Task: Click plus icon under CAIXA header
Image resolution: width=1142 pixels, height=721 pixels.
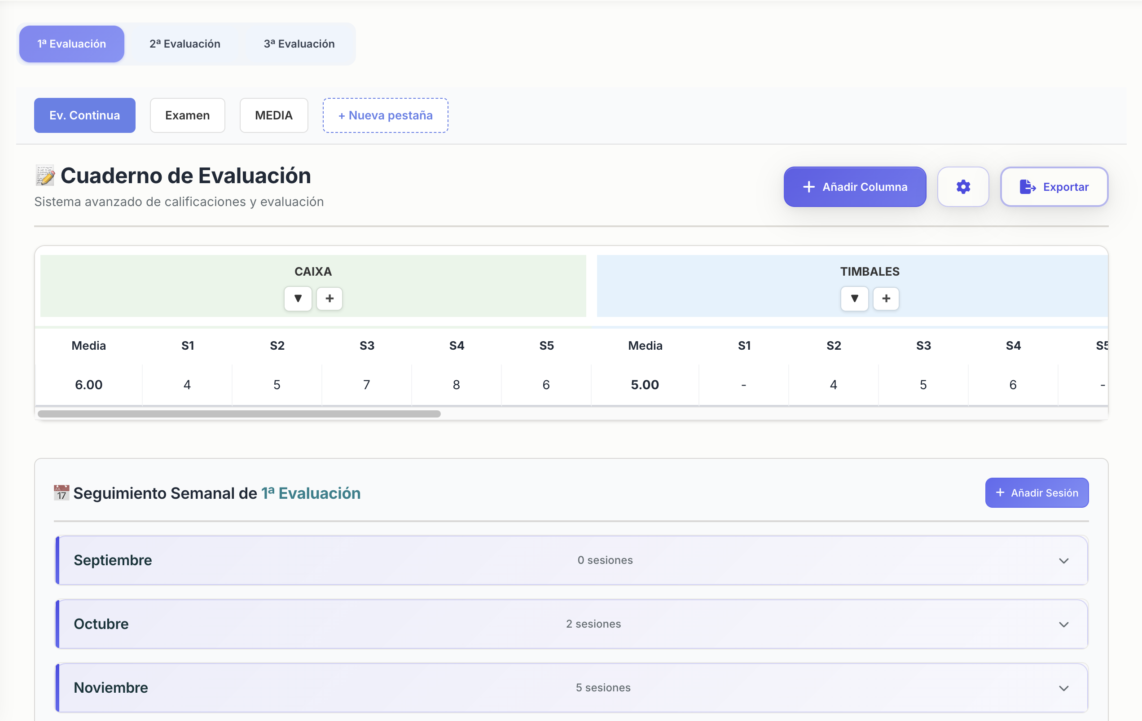Action: pos(329,299)
